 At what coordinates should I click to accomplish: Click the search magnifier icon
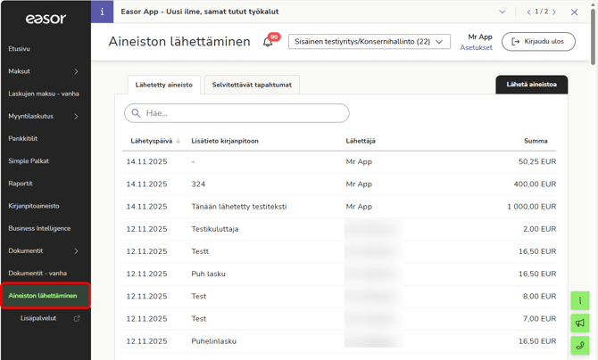(136, 113)
